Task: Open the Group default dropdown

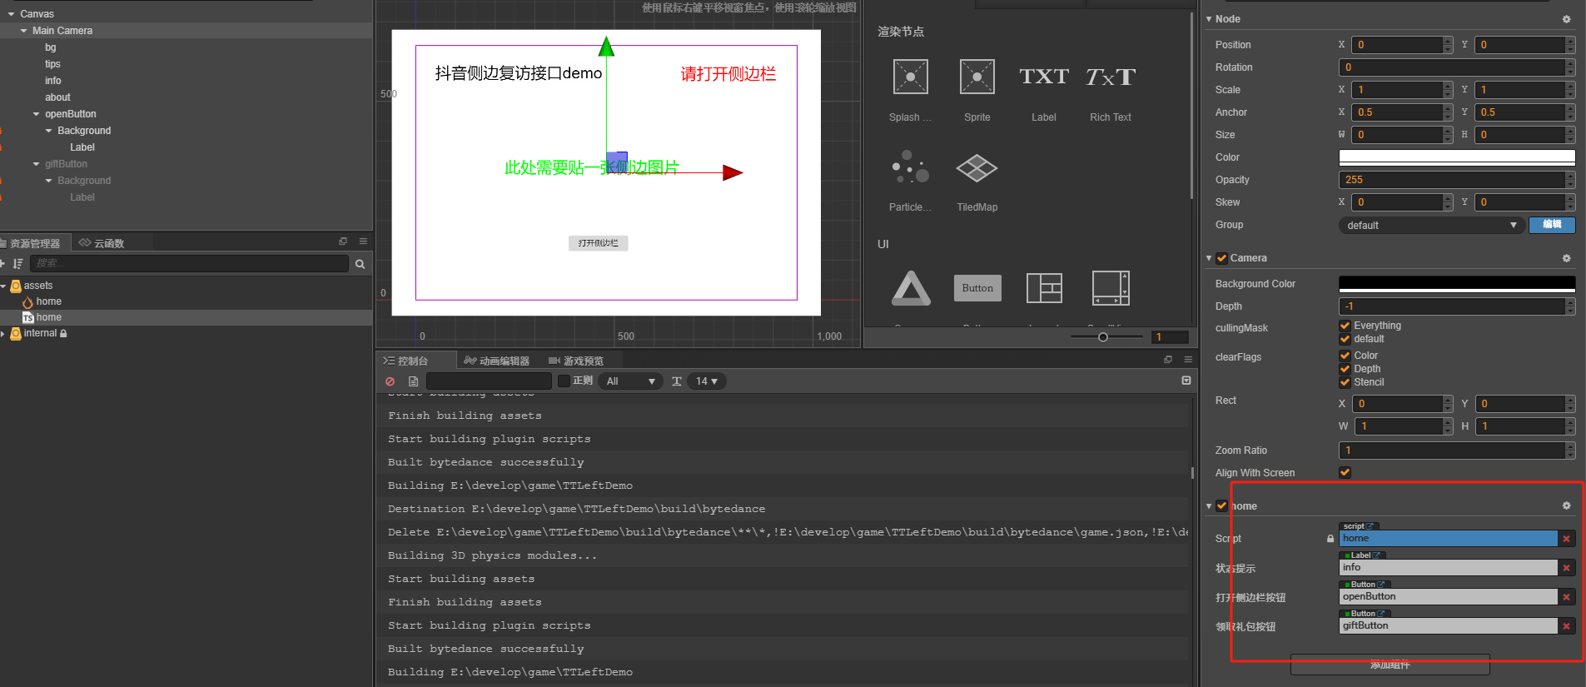Action: click(x=1432, y=226)
